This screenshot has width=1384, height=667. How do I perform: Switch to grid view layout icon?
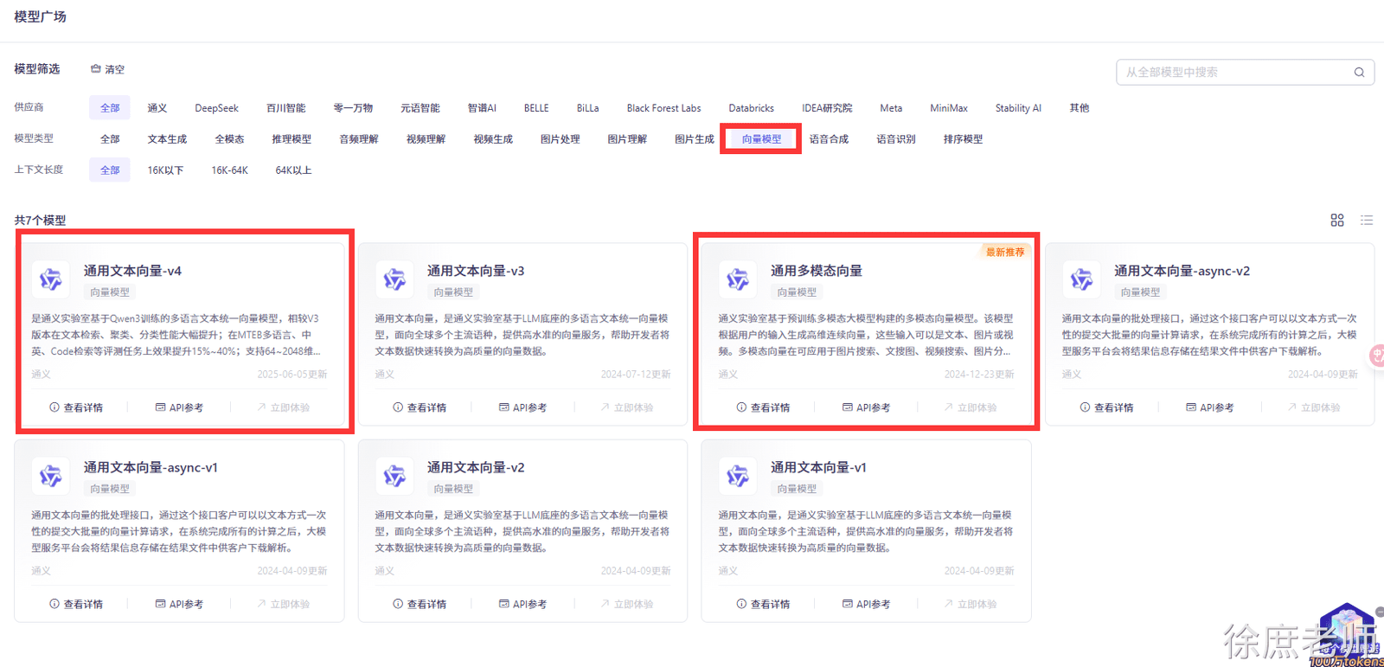[1337, 221]
